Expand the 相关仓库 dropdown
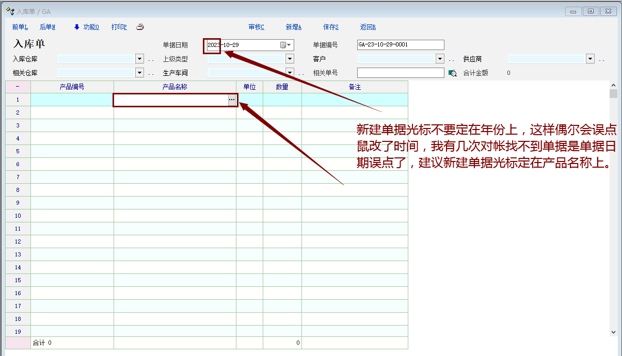This screenshot has width=622, height=356. pos(139,73)
